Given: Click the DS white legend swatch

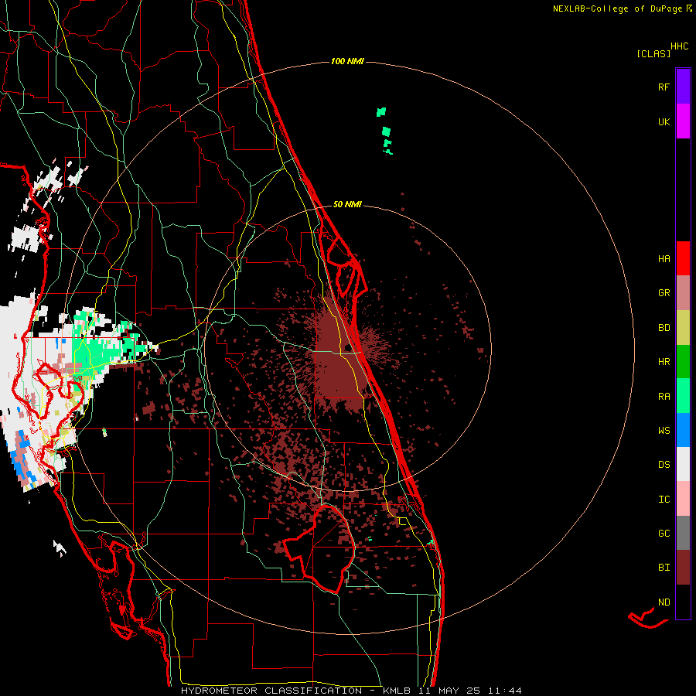Looking at the screenshot, I should 683,464.
